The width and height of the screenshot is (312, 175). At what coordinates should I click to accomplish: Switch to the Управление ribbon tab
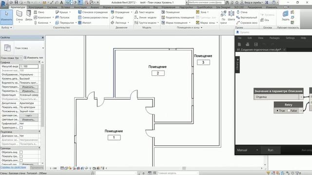point(168,7)
